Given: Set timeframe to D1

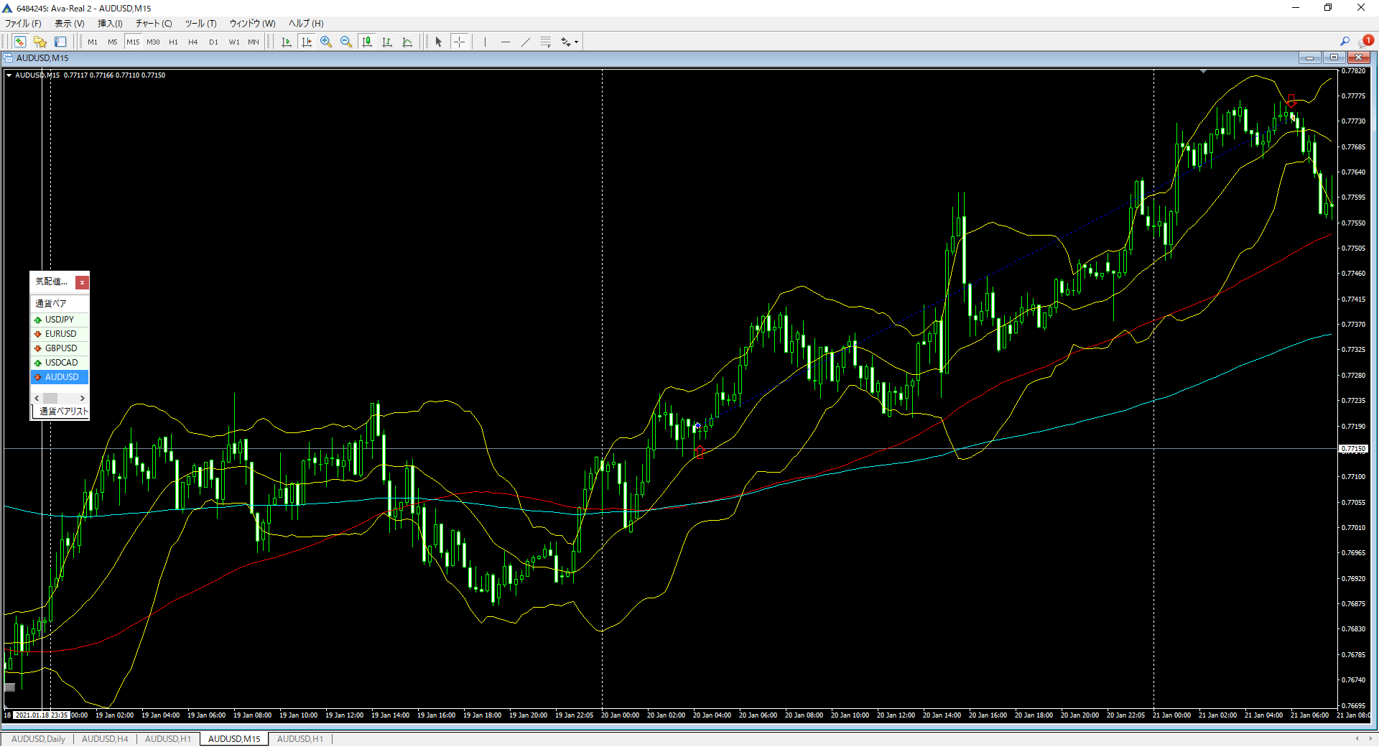Looking at the screenshot, I should click(x=213, y=42).
